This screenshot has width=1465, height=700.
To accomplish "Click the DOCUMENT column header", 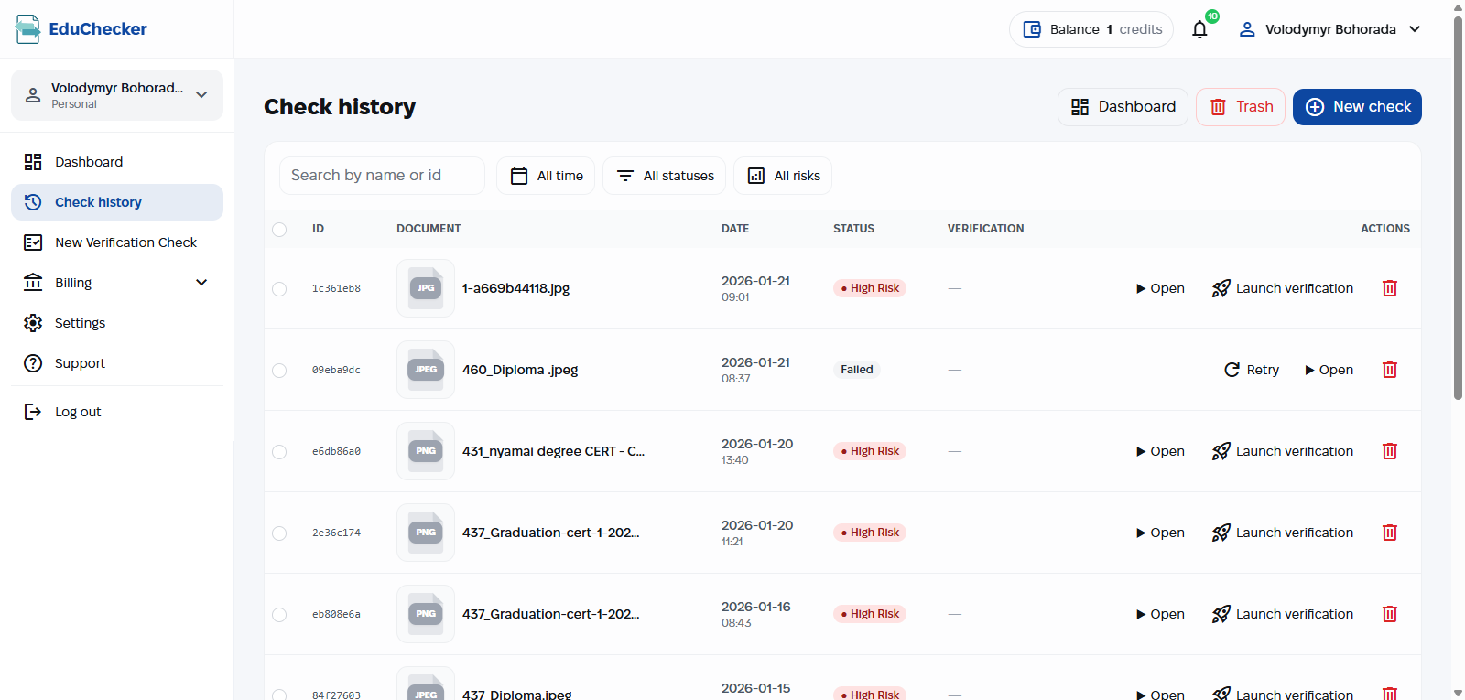I will (429, 229).
